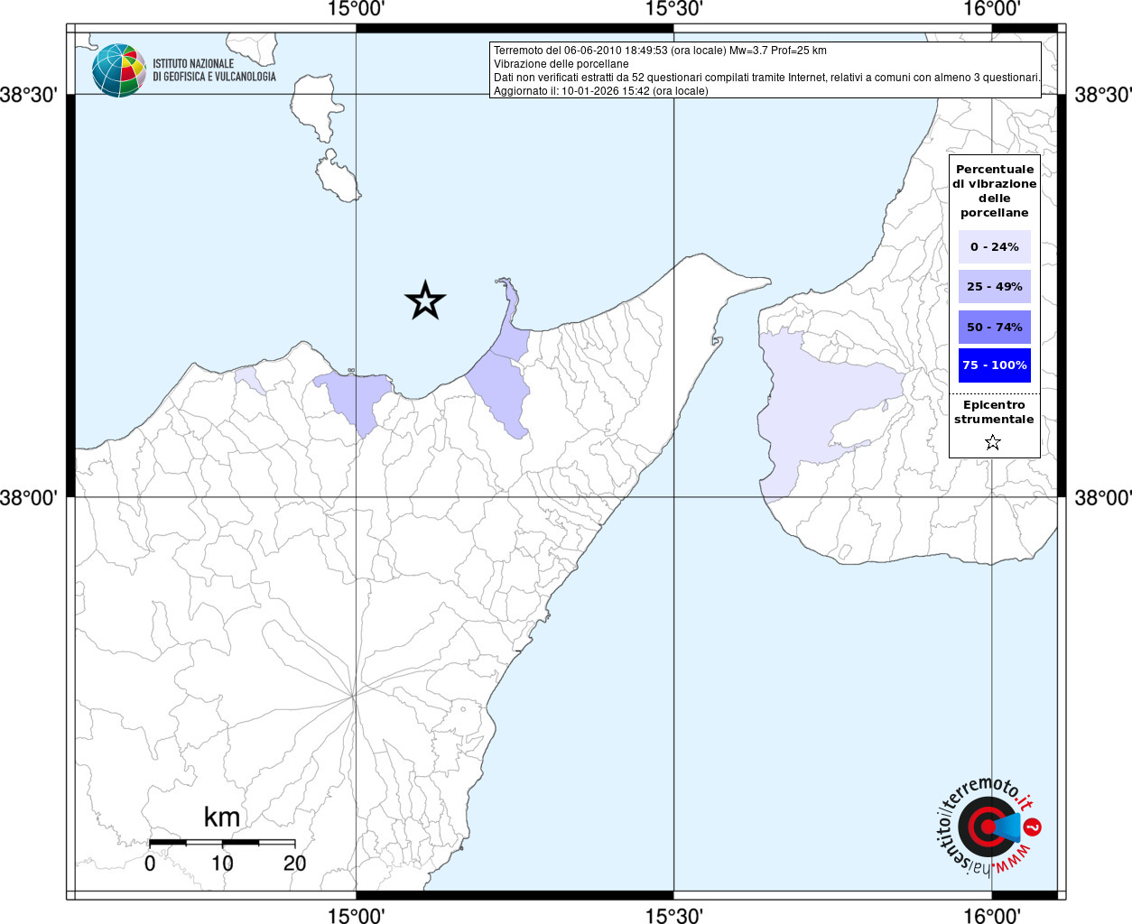Click the 15°30' longitude label at top
The width and height of the screenshot is (1132, 924).
click(x=673, y=10)
